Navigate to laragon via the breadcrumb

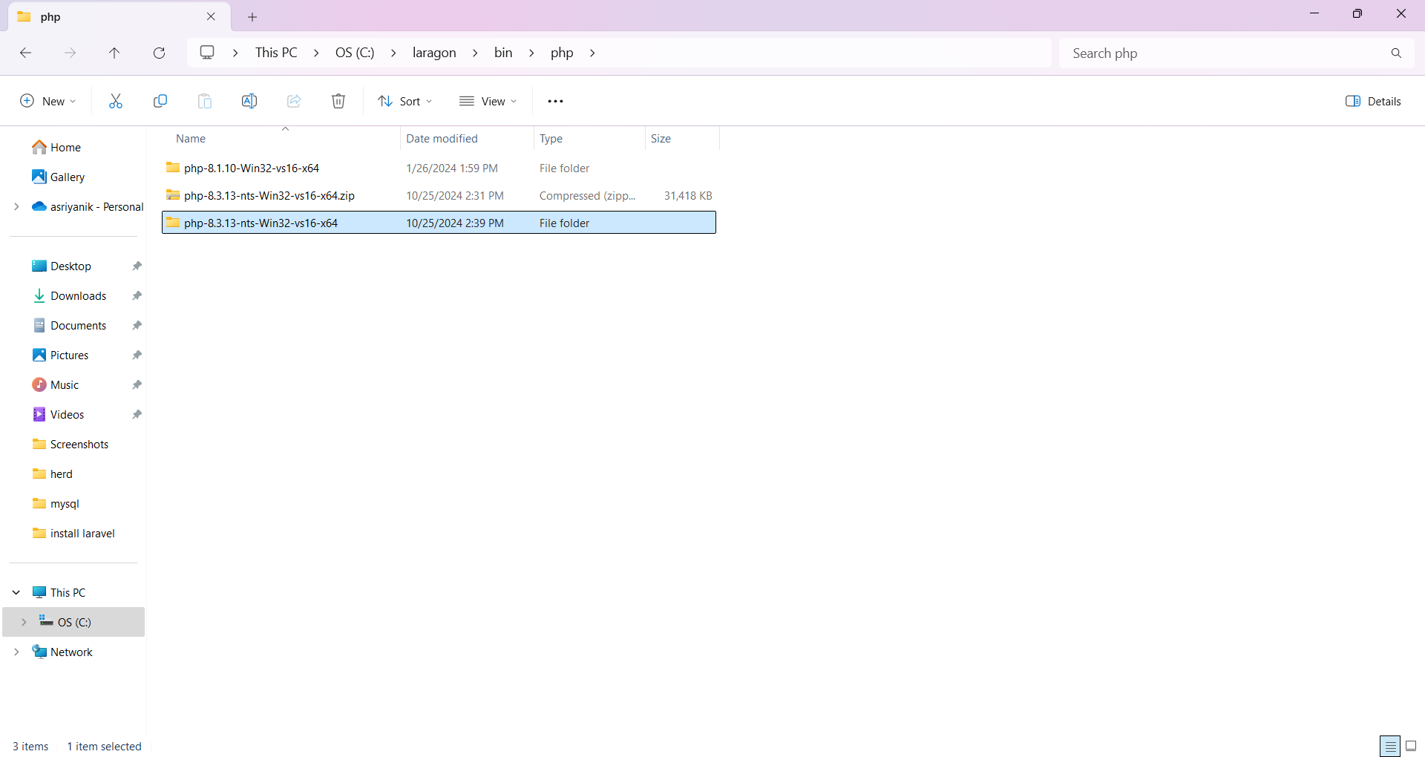[434, 53]
